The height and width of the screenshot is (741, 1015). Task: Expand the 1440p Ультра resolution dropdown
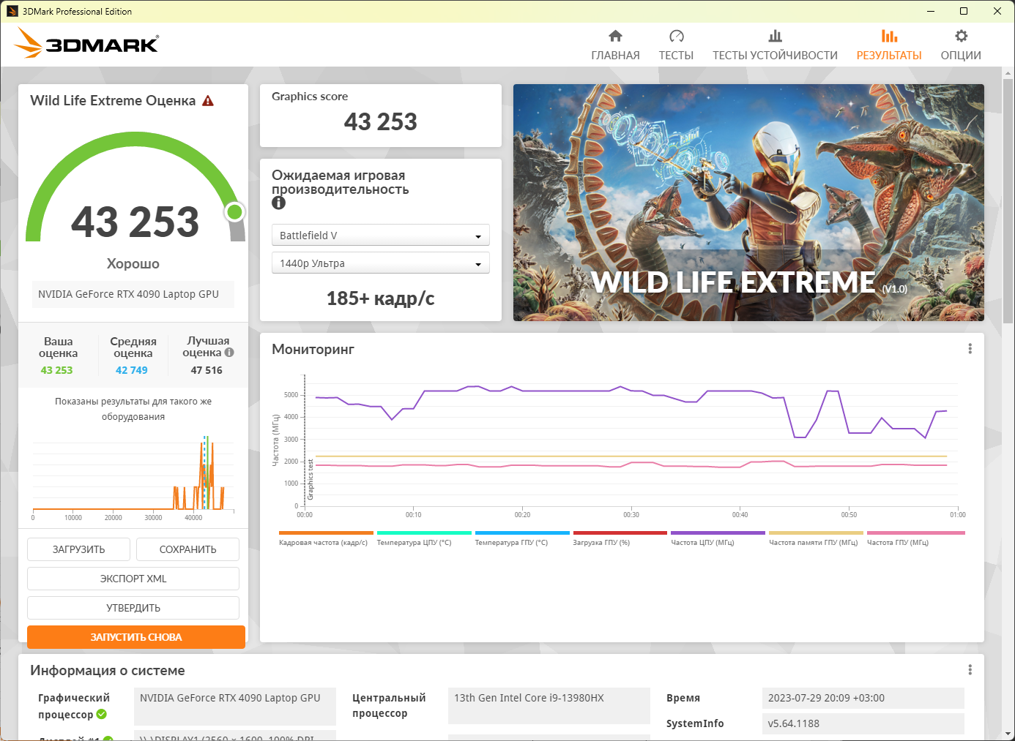[380, 263]
